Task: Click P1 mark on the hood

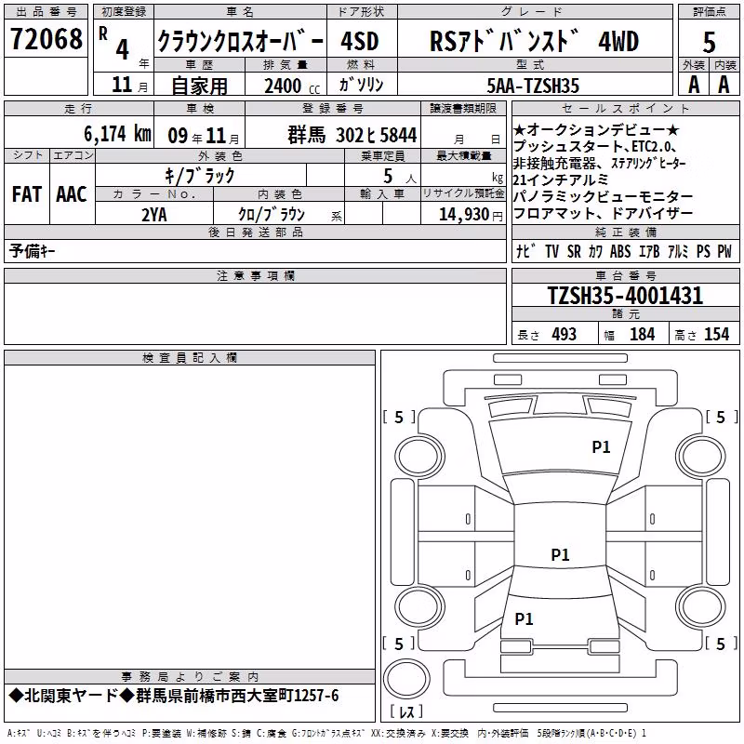Action: pos(601,447)
